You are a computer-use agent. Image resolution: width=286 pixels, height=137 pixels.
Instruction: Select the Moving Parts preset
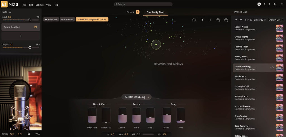click(x=258, y=97)
